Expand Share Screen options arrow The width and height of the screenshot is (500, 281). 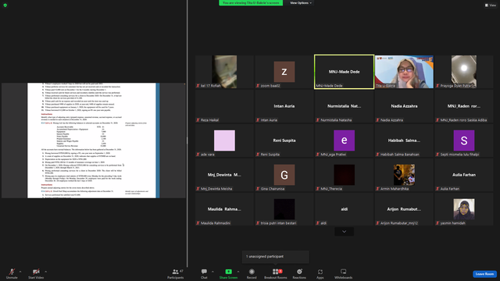pos(238,272)
